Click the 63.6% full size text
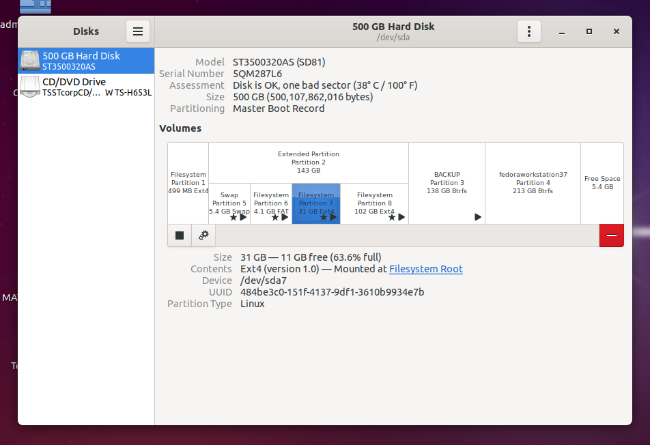650x445 pixels. tap(311, 257)
